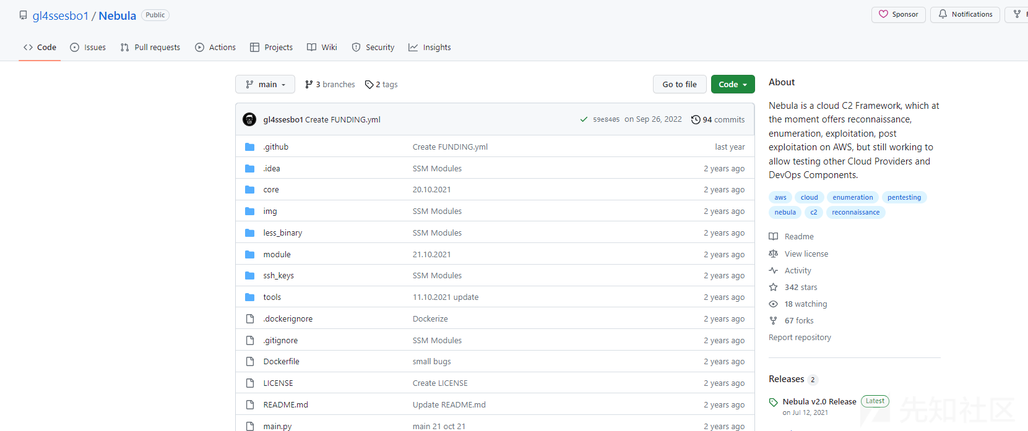The width and height of the screenshot is (1028, 431).
Task: Click the fork icon next to 67 forks
Action: (774, 320)
